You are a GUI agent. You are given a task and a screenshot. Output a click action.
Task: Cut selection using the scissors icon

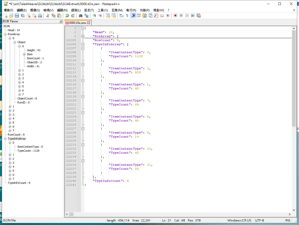pyautogui.click(x=48, y=16)
